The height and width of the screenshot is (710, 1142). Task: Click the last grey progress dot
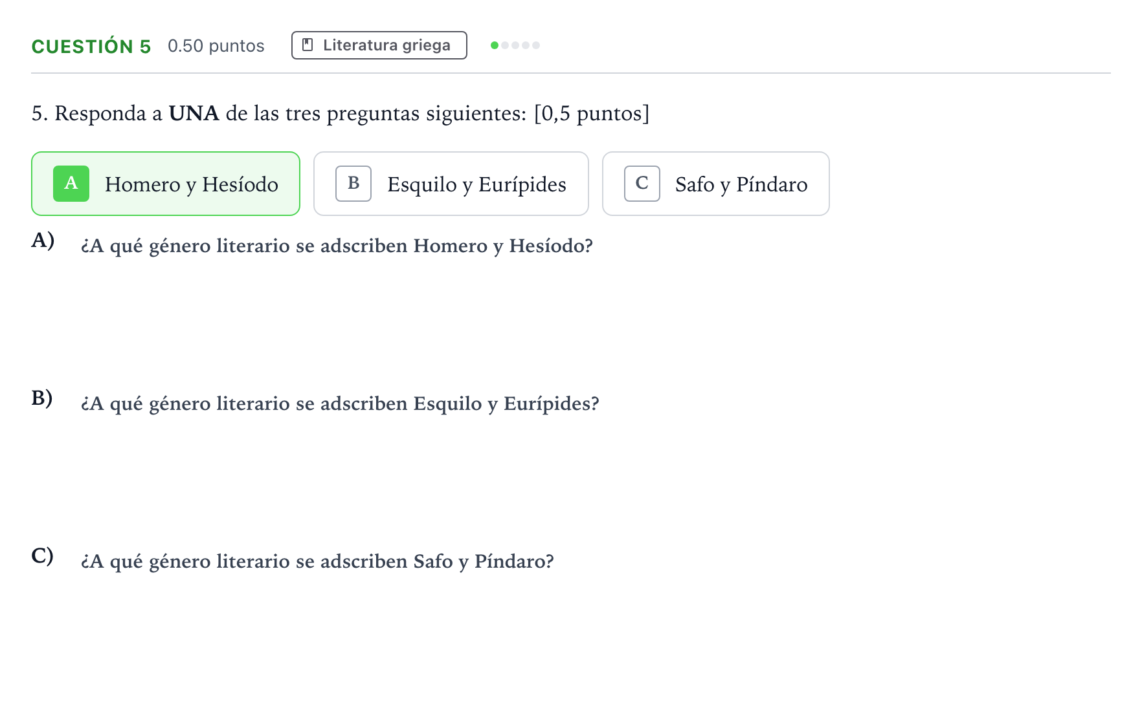[536, 45]
